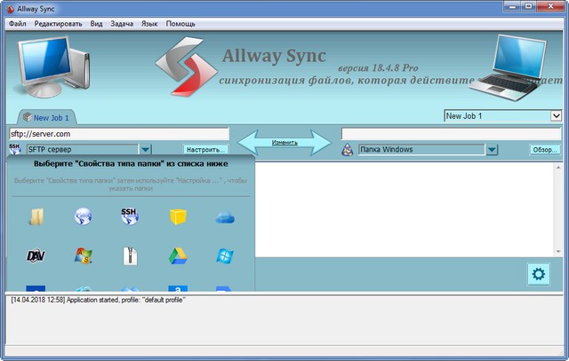The image size is (569, 361).
Task: Choose the zip archive folder type icon
Action: 130,256
